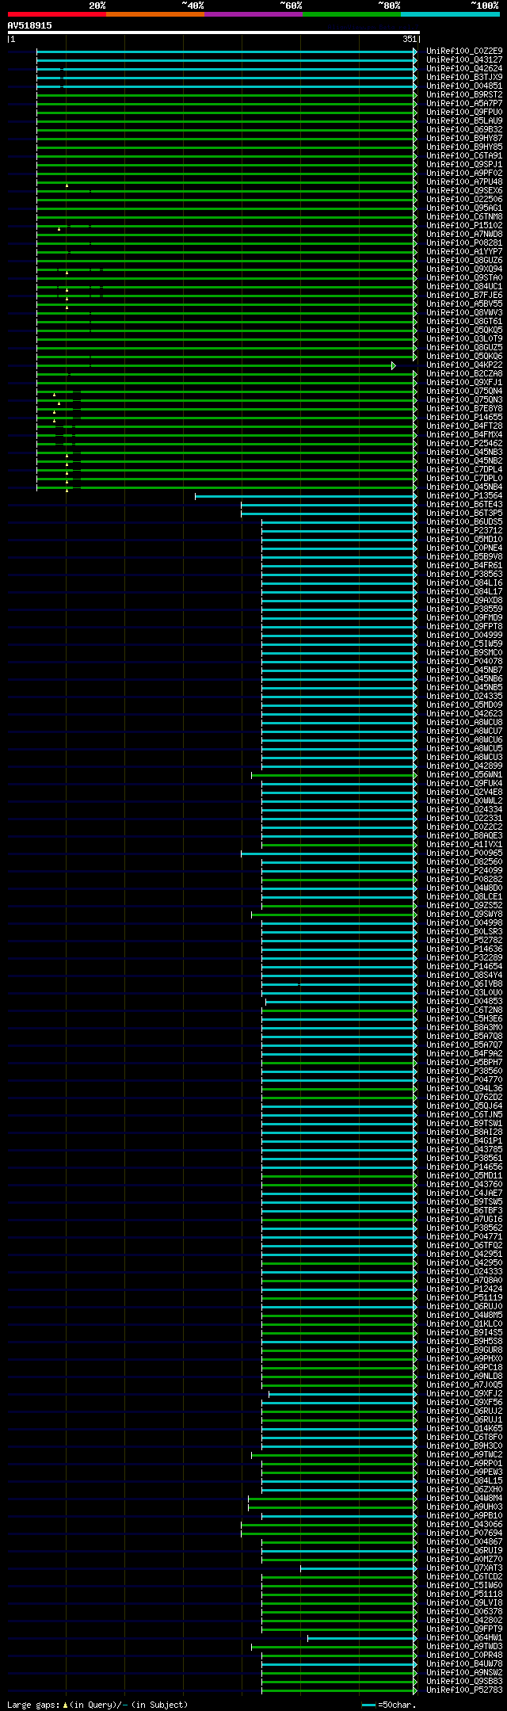Image resolution: width=507 pixels, height=1711 pixels.
Task: Select the UniRef100_C7DPL4 label
Action: pos(464,470)
